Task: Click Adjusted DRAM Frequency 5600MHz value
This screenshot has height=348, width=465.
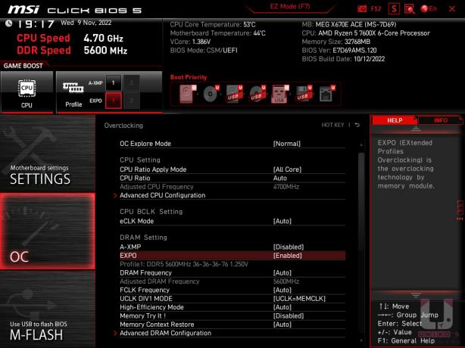Action: [x=286, y=281]
